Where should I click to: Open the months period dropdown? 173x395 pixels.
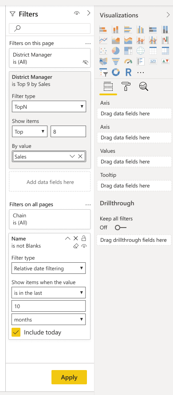point(48,319)
